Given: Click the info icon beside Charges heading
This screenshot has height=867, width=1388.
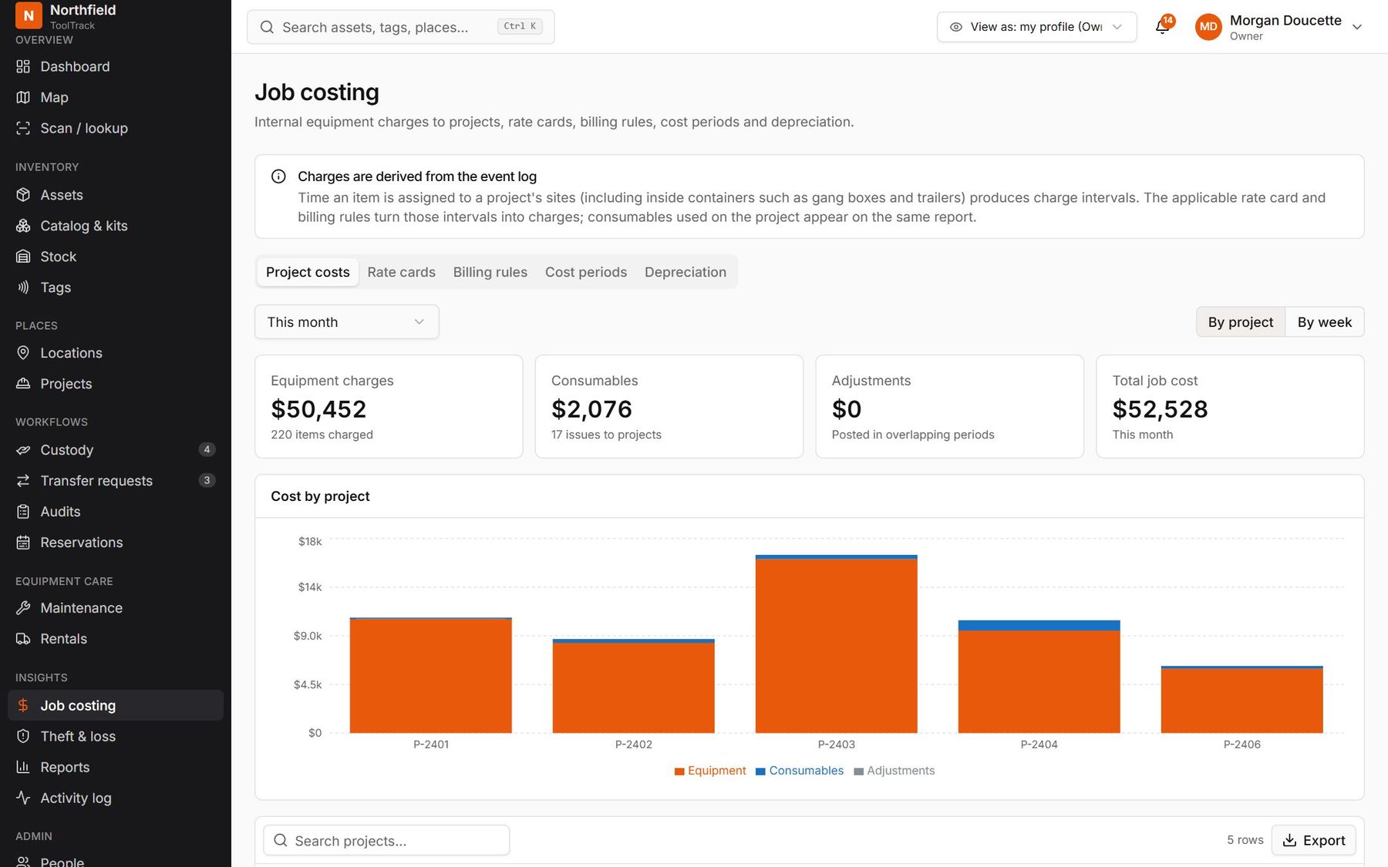Looking at the screenshot, I should coord(278,176).
